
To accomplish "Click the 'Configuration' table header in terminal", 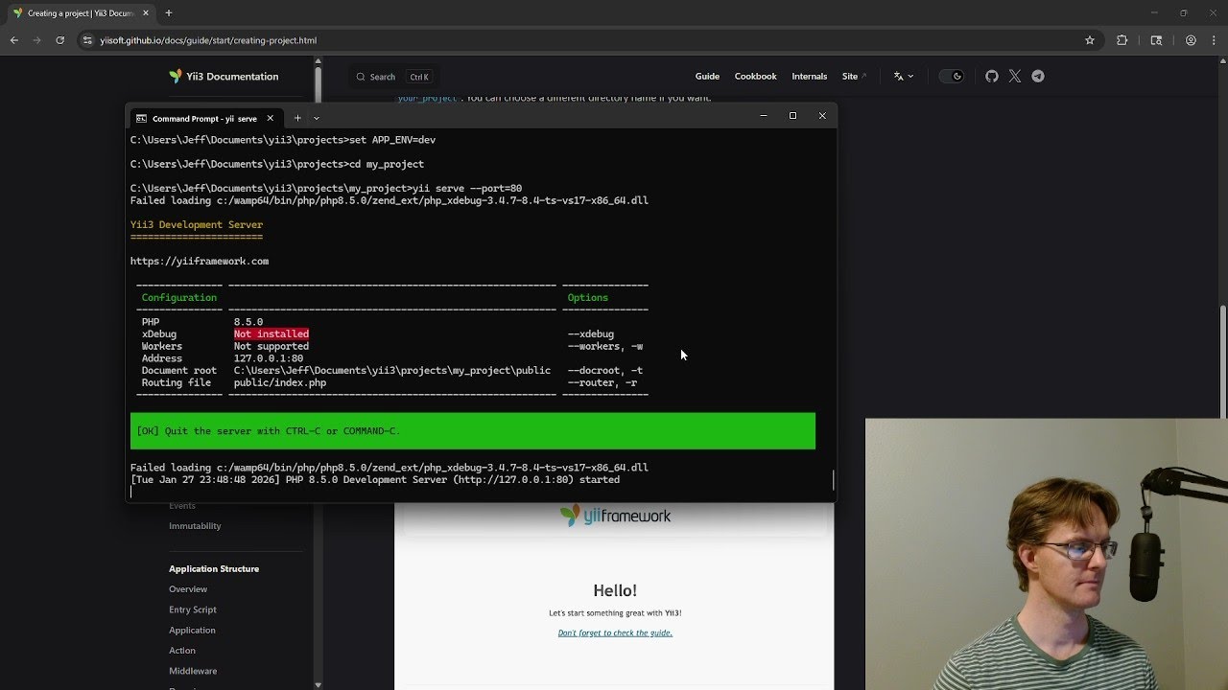I will point(179,298).
